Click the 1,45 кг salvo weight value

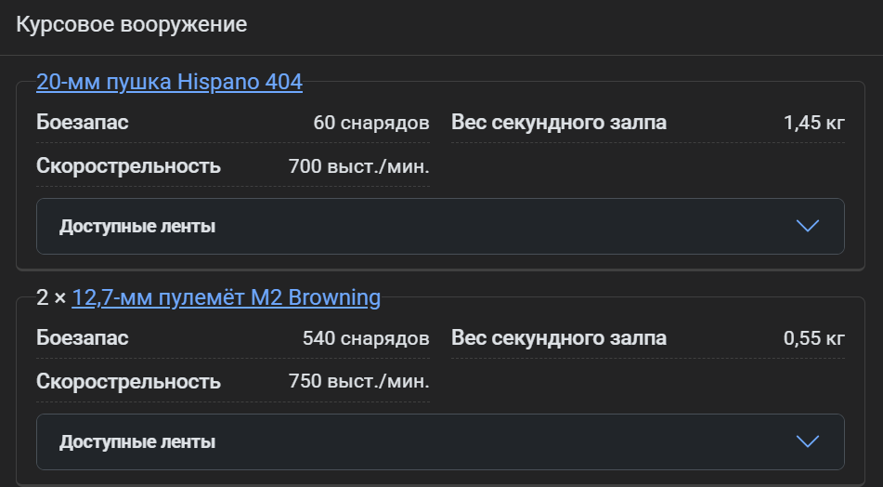[813, 123]
